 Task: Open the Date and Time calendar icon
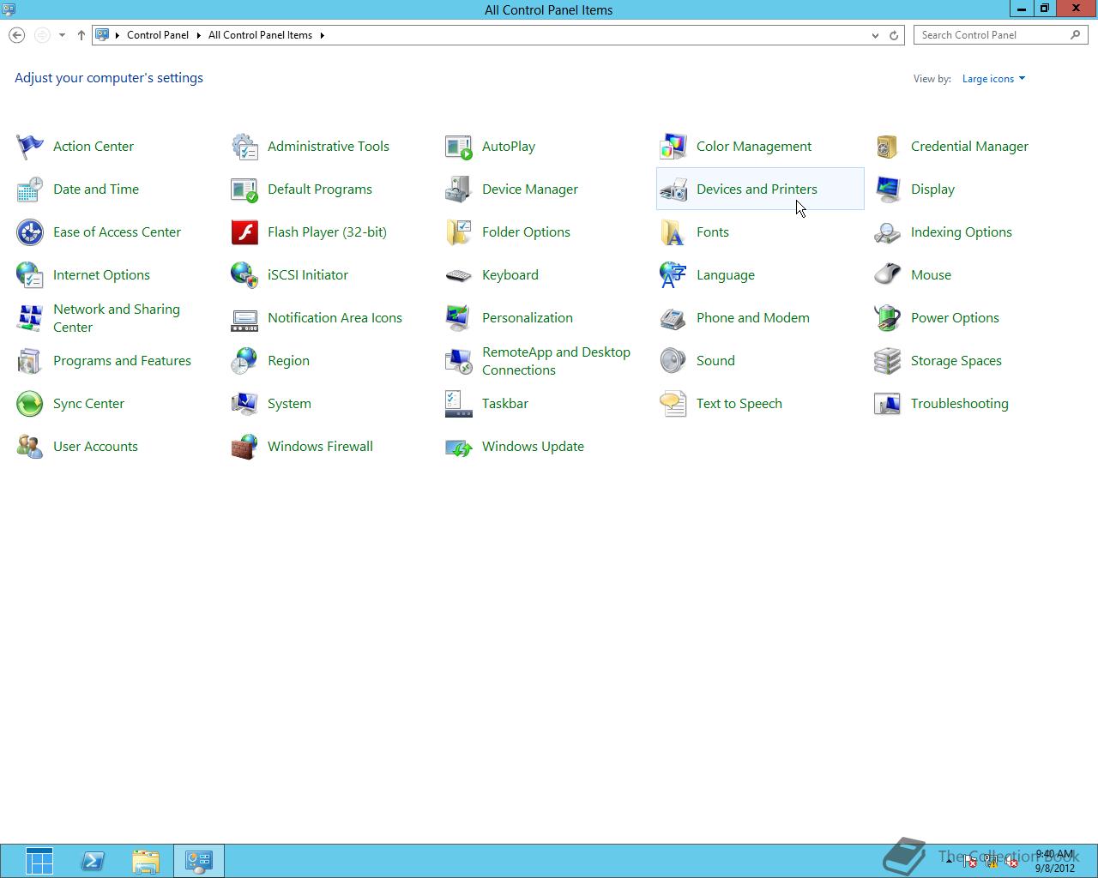coord(30,189)
